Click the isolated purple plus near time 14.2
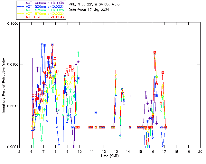Image resolution: width=206 pixels, height=164 pixels. (x=130, y=96)
